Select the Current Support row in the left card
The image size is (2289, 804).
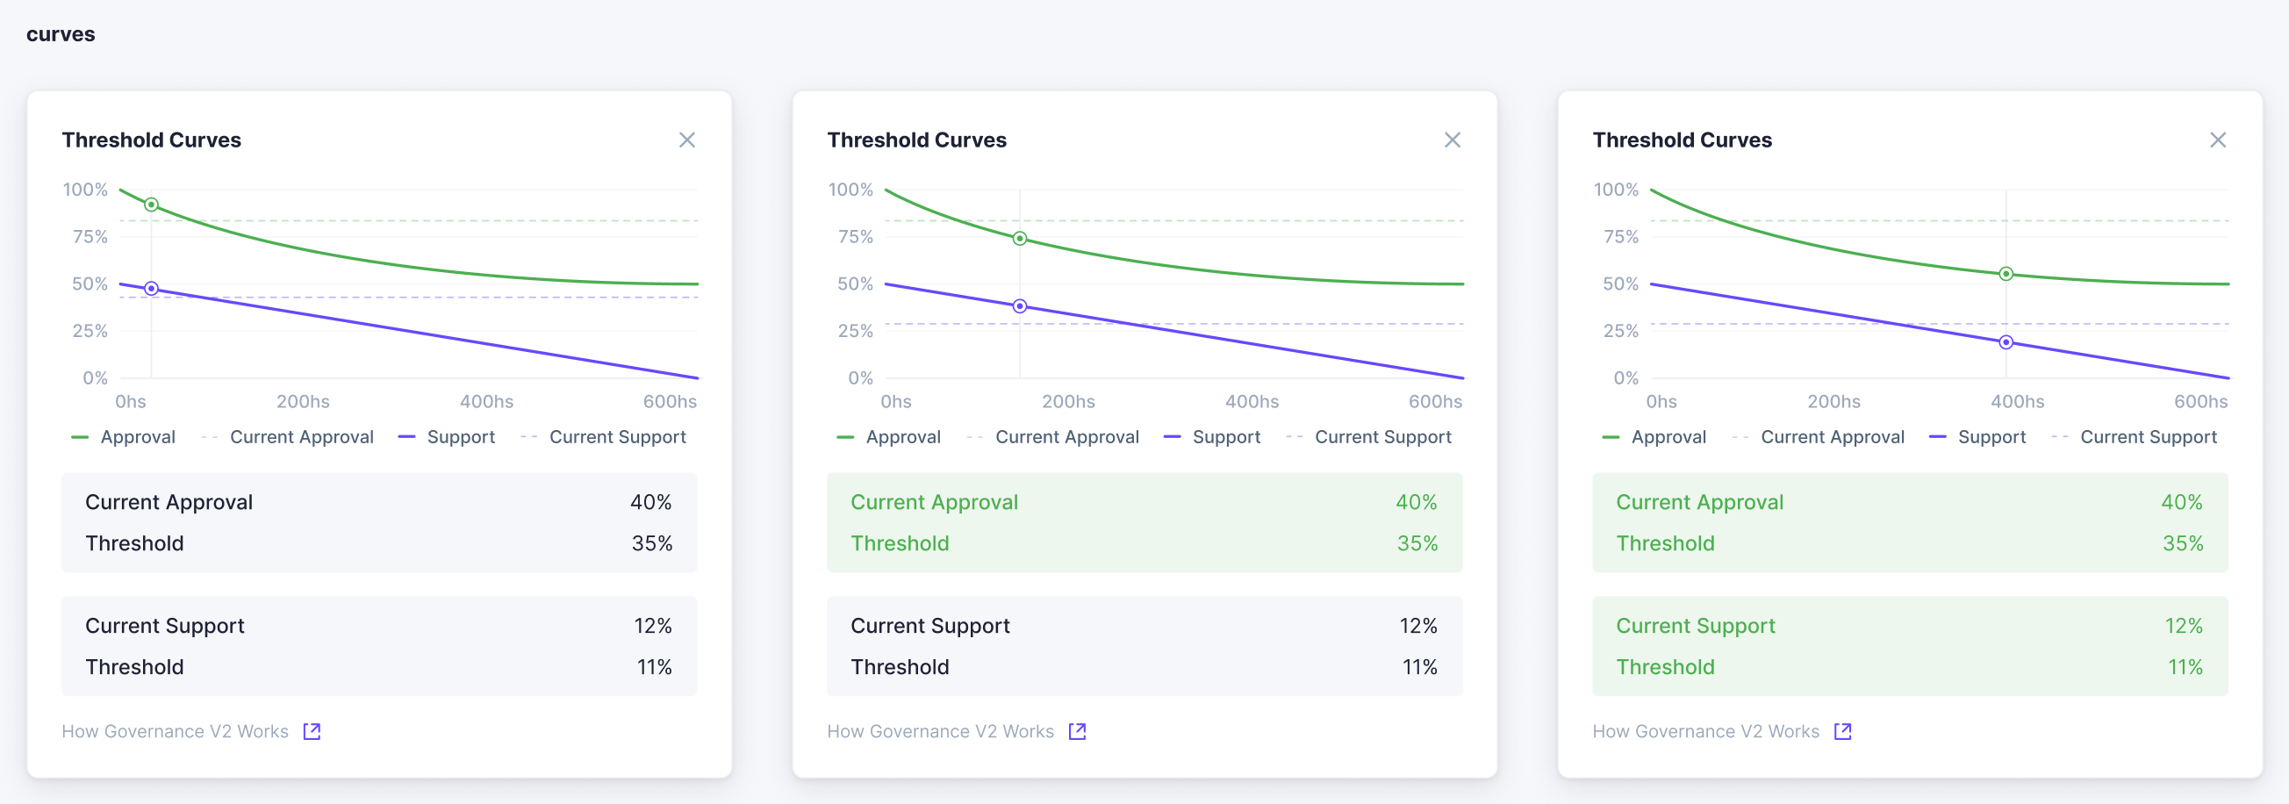click(379, 625)
